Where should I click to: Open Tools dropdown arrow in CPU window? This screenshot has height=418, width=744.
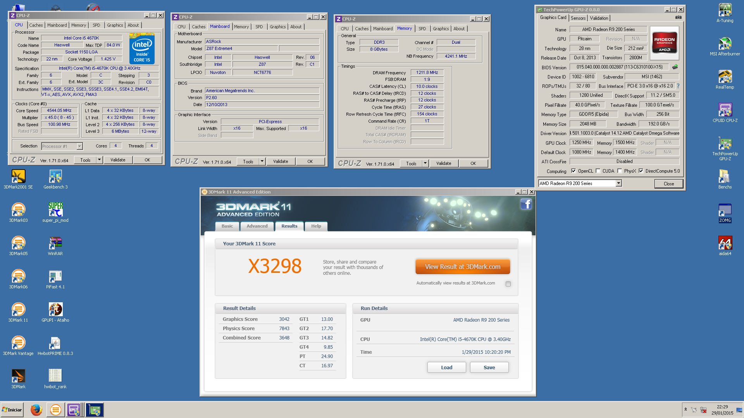99,160
